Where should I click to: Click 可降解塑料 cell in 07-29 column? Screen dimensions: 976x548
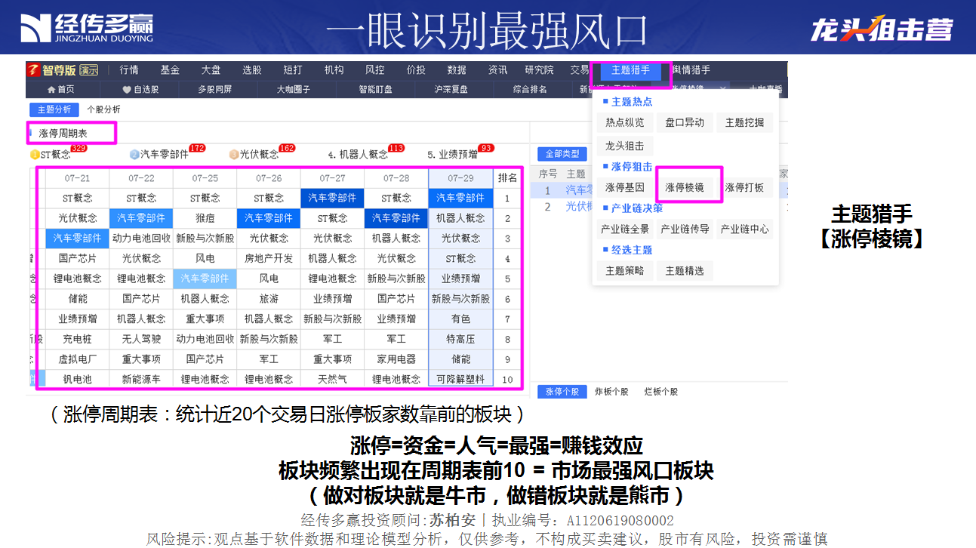(460, 379)
